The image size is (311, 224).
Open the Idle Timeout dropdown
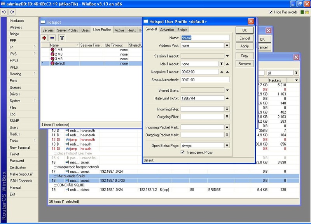[222, 64]
